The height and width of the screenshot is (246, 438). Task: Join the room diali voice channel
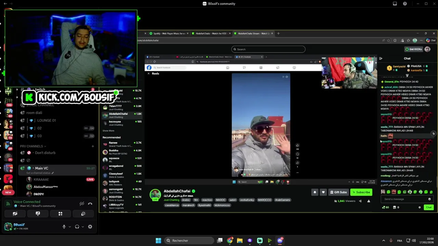point(57,113)
